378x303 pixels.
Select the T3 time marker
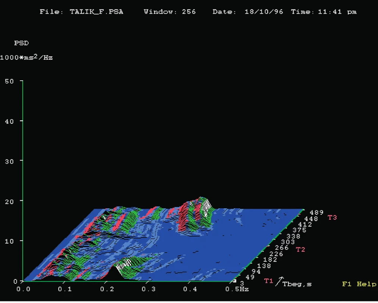tap(332, 217)
